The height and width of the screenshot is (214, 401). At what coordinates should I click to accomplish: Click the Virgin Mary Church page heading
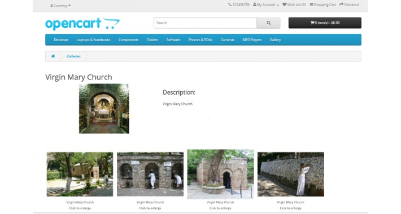tap(79, 77)
